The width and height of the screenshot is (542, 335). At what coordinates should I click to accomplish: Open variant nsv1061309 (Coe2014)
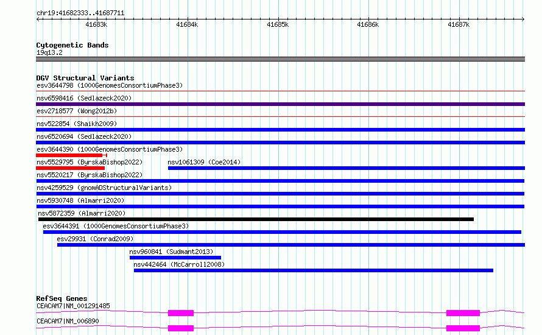point(204,162)
